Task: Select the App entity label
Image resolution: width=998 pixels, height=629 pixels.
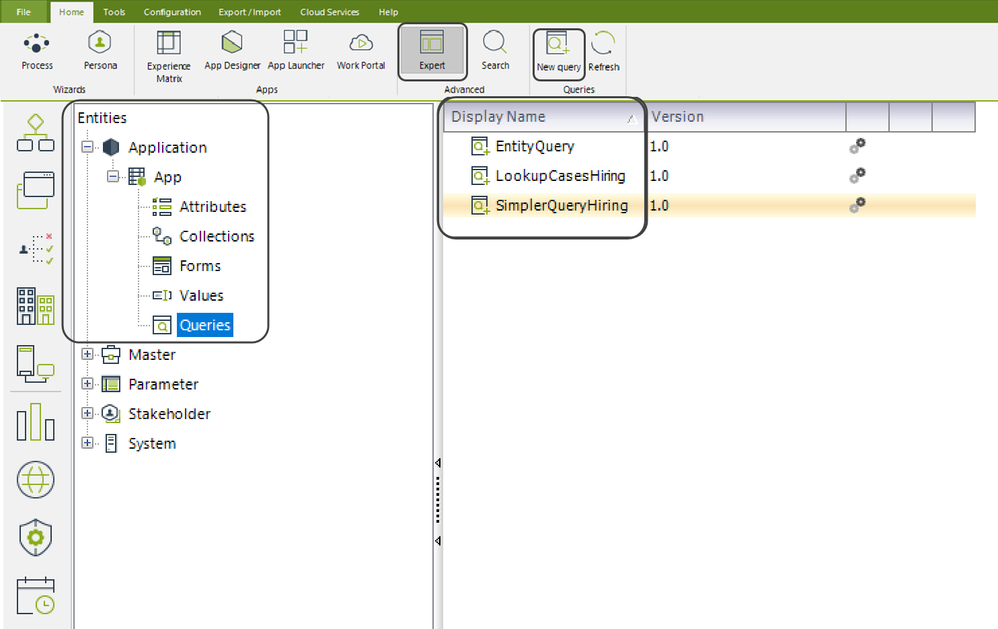Action: (167, 177)
